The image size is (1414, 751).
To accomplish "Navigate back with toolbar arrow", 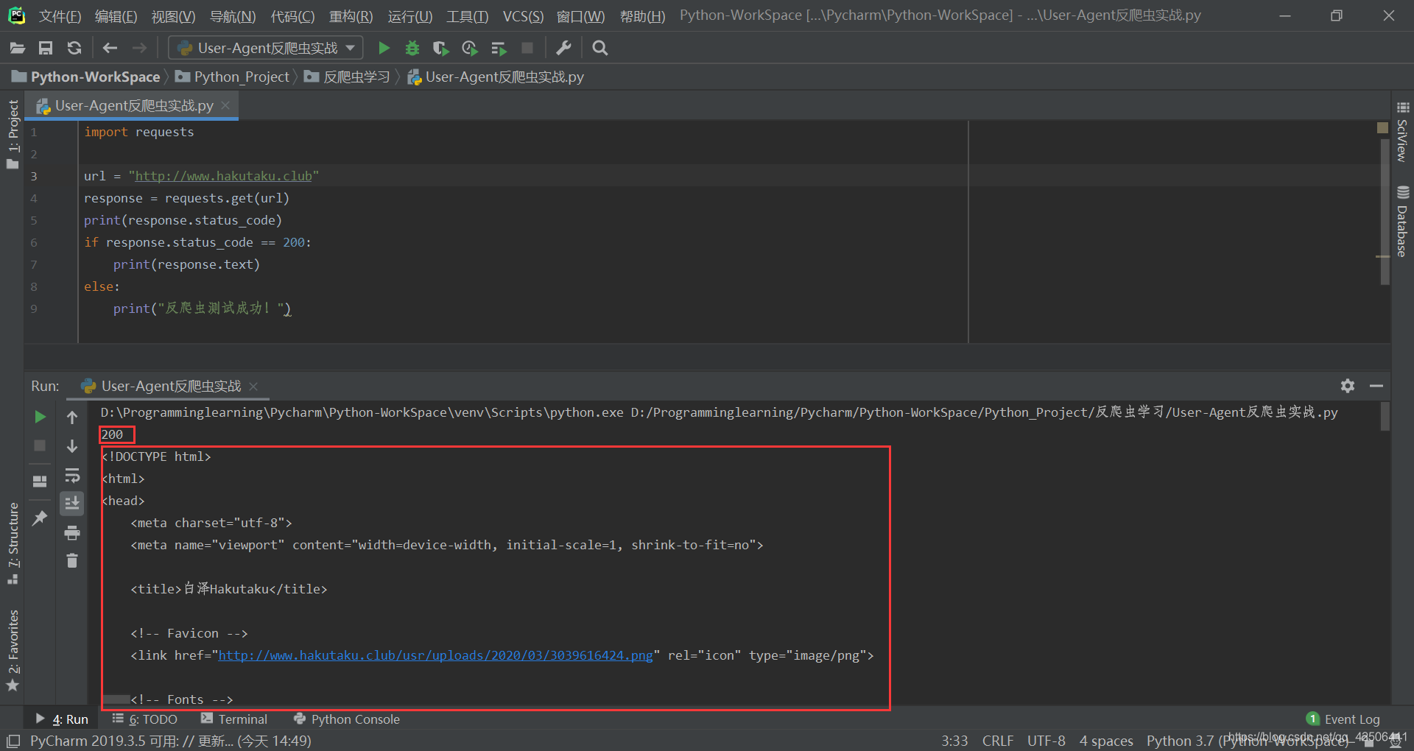I will [110, 48].
